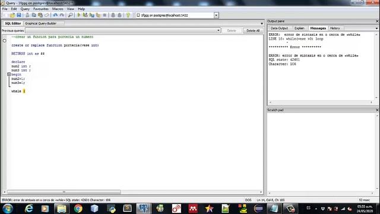Viewport: 380px width, 214px height.
Task: Click the system clock in the taskbar
Action: coord(364,209)
